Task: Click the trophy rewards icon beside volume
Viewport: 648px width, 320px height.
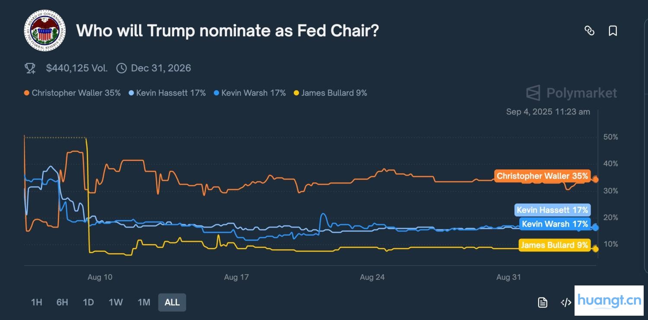Action: [x=30, y=68]
